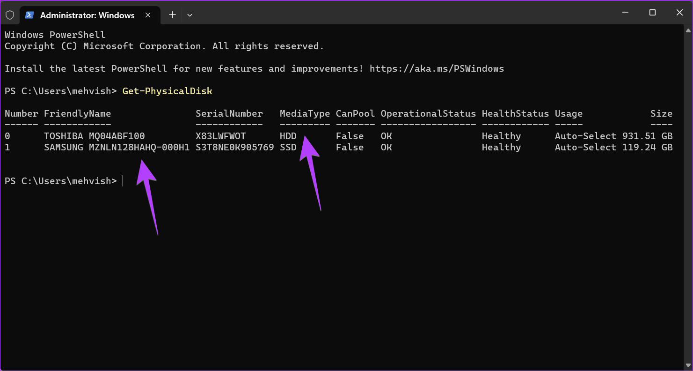Click the MediaType column header
Image resolution: width=693 pixels, height=371 pixels.
(x=305, y=114)
